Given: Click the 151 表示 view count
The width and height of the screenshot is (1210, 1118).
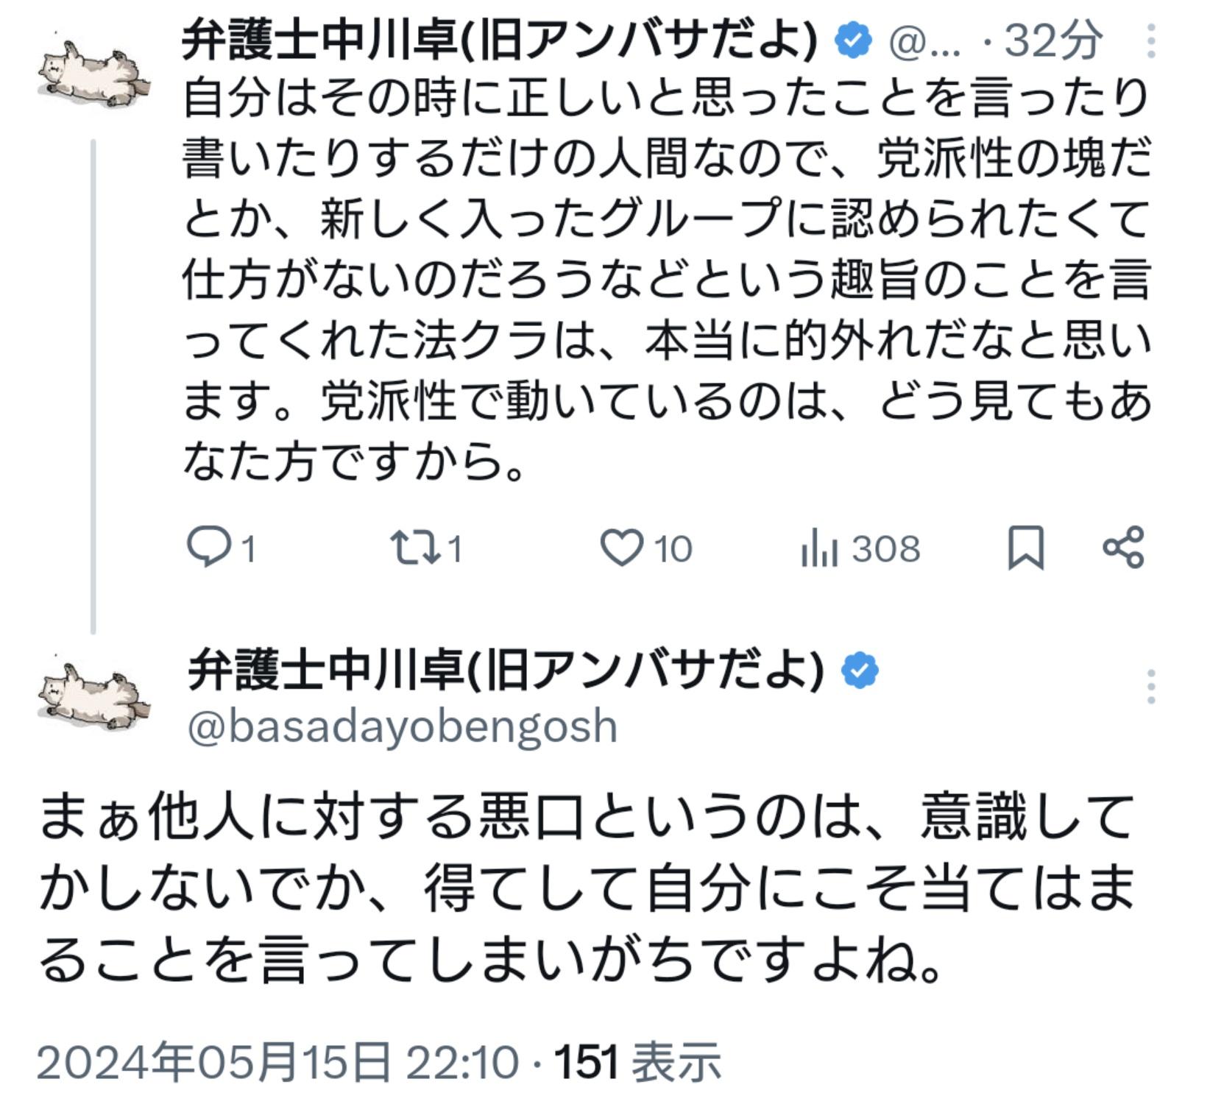Looking at the screenshot, I should [x=637, y=1062].
